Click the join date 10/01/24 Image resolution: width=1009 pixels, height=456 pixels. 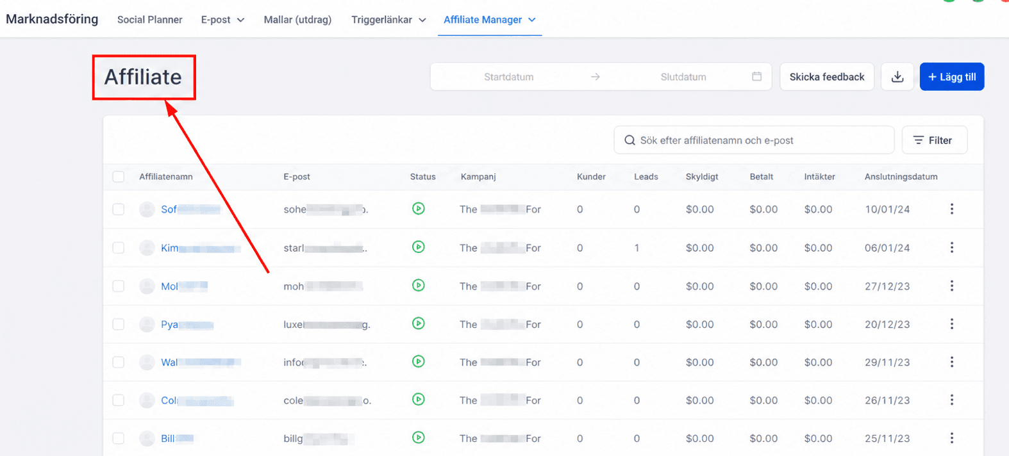[887, 209]
